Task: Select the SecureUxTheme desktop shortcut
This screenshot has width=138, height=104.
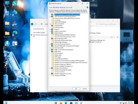Action: [x=15, y=5]
